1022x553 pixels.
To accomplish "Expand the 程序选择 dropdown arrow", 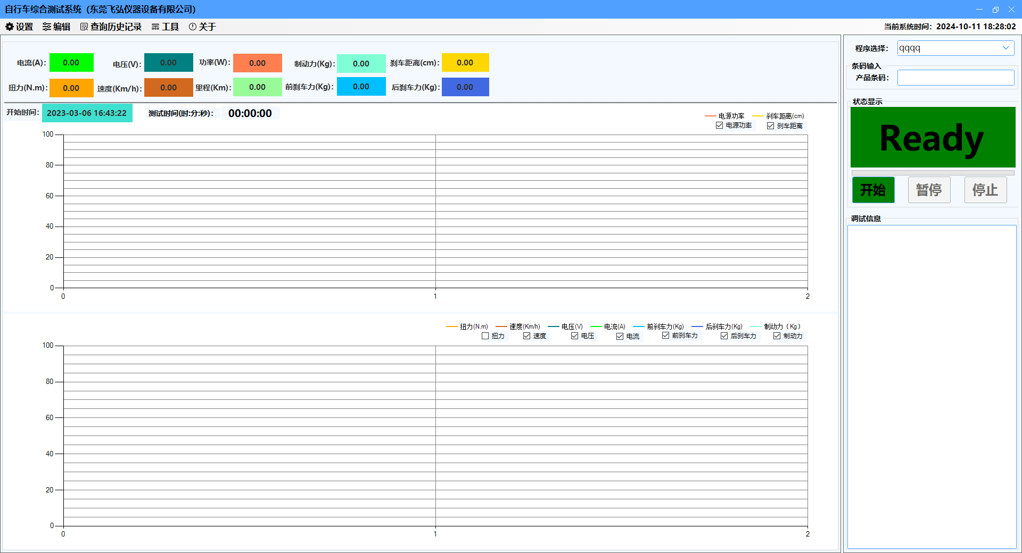I will [x=1005, y=48].
